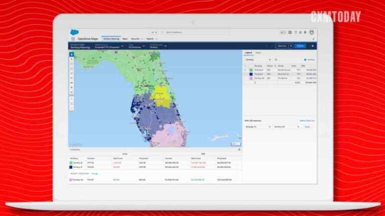Viewport: 385px width, 216px height.
Task: Open the notifications bell icon
Action: point(305,32)
